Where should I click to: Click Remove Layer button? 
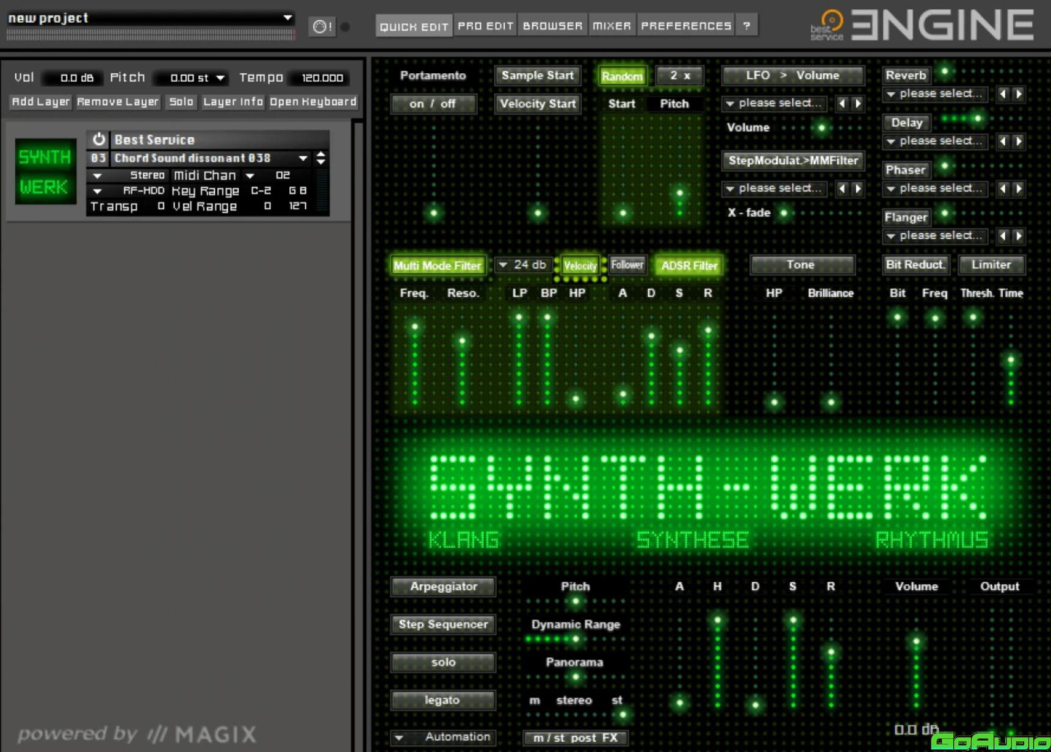point(118,102)
